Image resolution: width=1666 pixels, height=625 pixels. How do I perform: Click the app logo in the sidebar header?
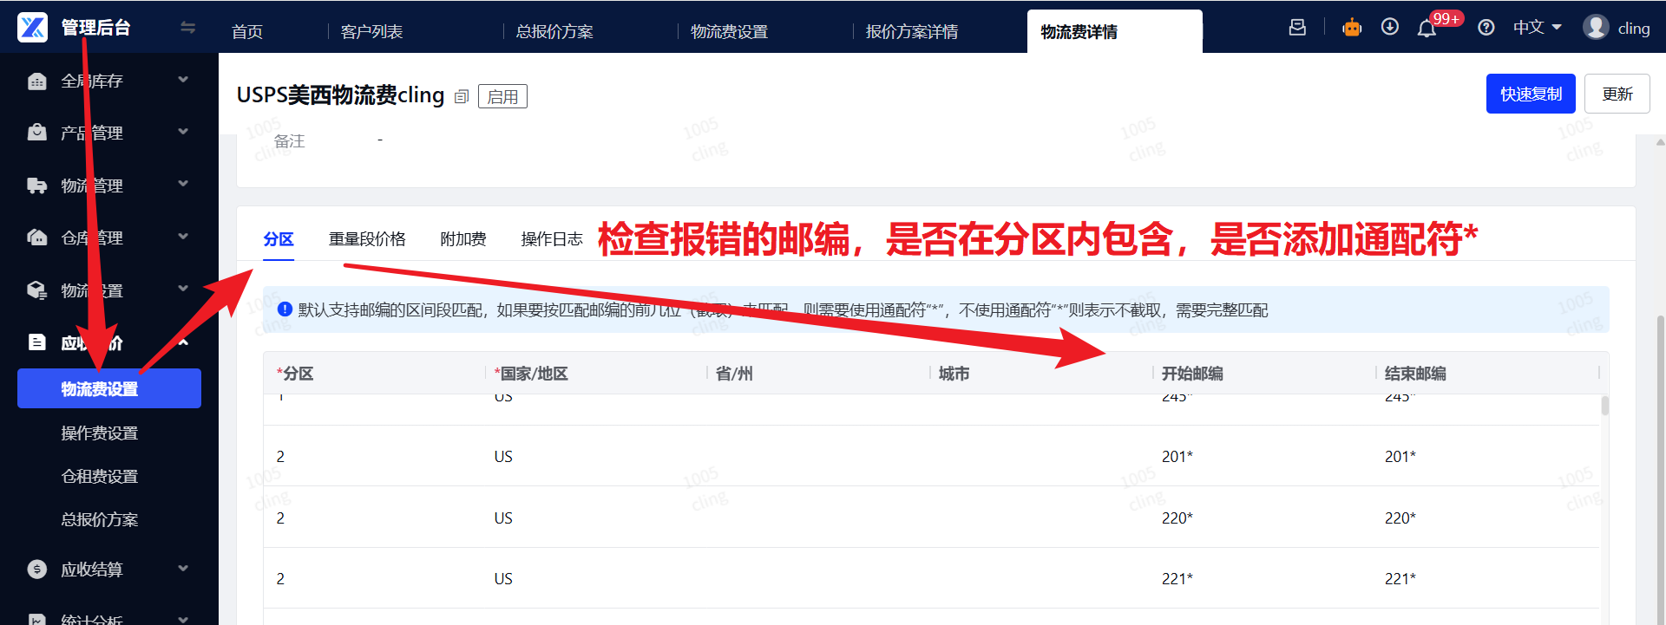pos(33,27)
